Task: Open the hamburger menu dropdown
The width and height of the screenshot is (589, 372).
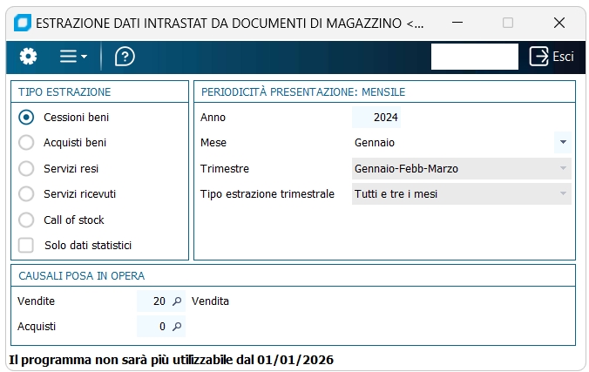Action: click(x=73, y=57)
